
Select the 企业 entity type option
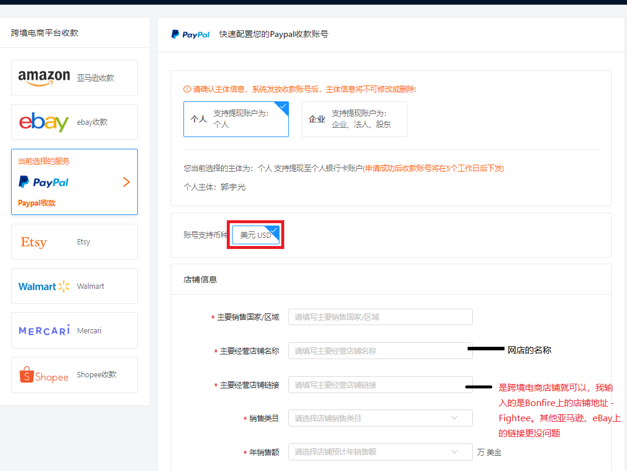pyautogui.click(x=355, y=119)
